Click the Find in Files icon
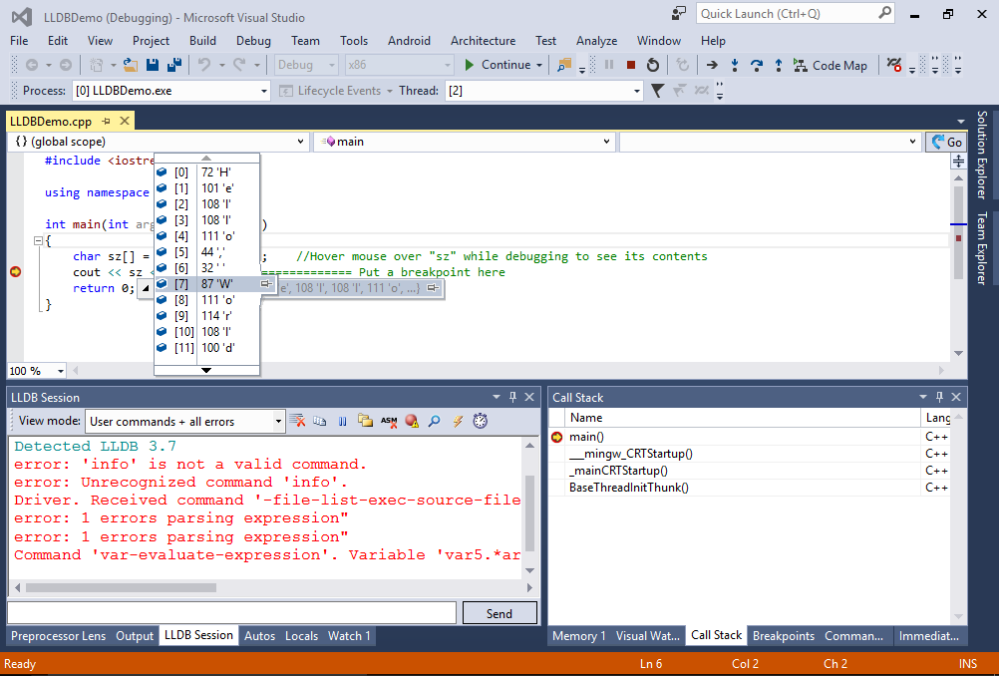Screen dimensions: 999x676 (564, 65)
